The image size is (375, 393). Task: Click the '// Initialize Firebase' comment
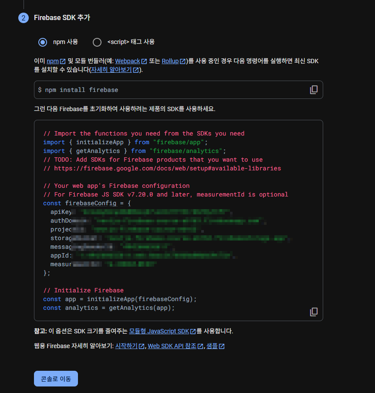point(84,290)
